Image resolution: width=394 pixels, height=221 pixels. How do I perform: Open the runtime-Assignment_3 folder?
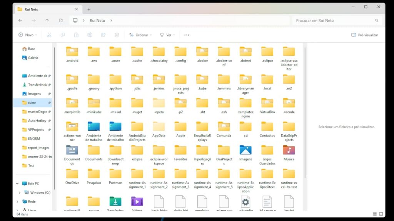(x=180, y=178)
